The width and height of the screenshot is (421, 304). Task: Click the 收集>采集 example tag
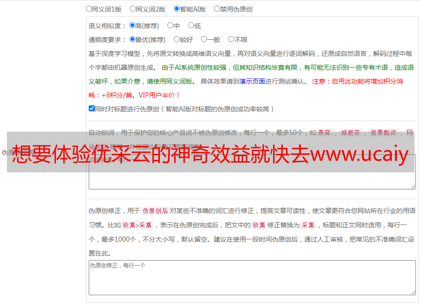click(137, 225)
